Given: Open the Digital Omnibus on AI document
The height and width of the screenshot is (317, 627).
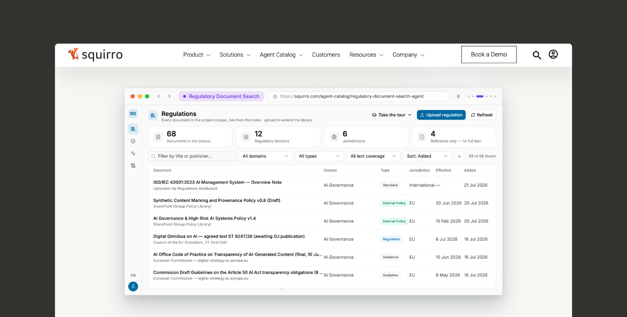Looking at the screenshot, I should point(322,239).
